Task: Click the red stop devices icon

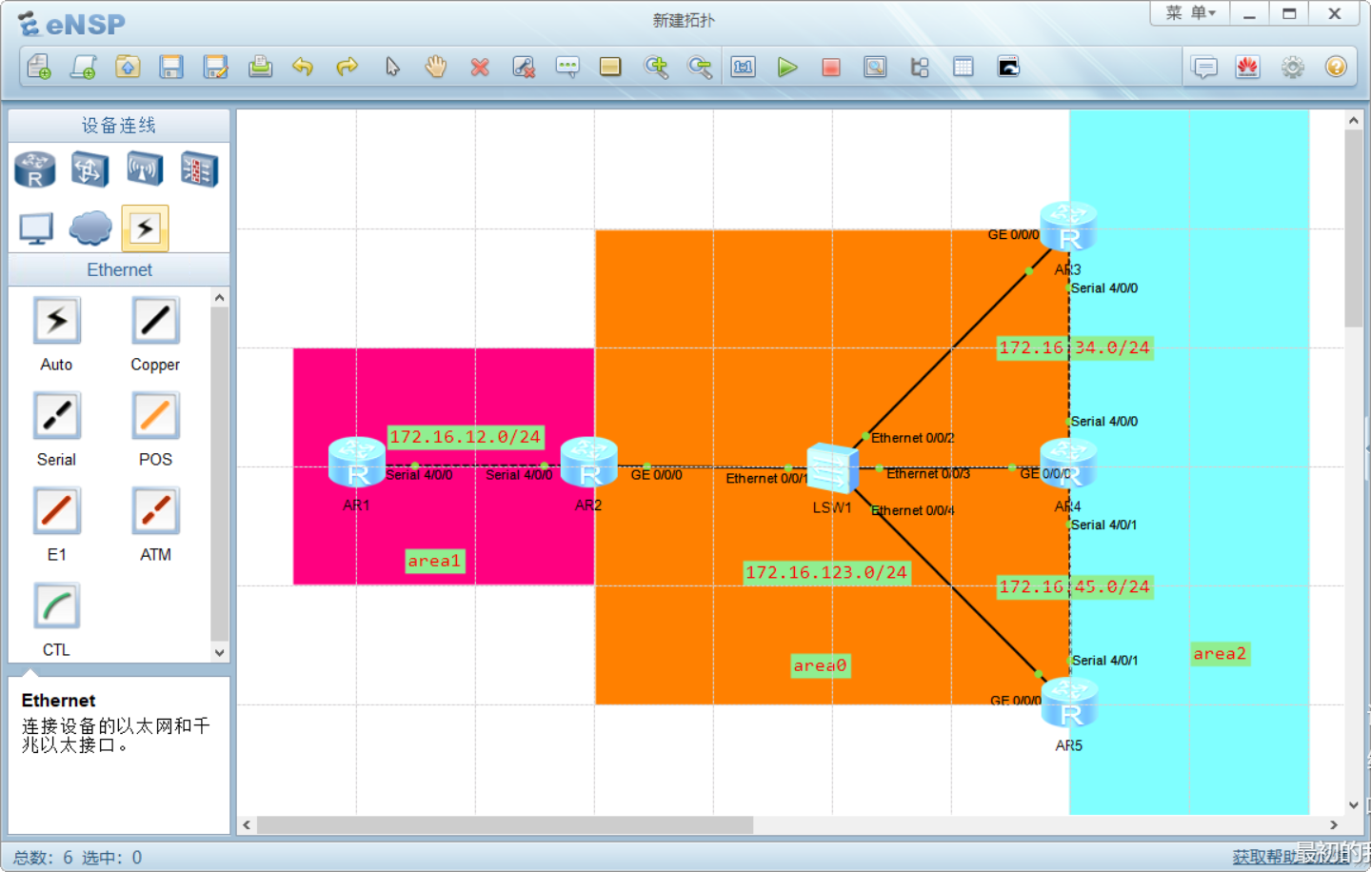Action: 831,67
